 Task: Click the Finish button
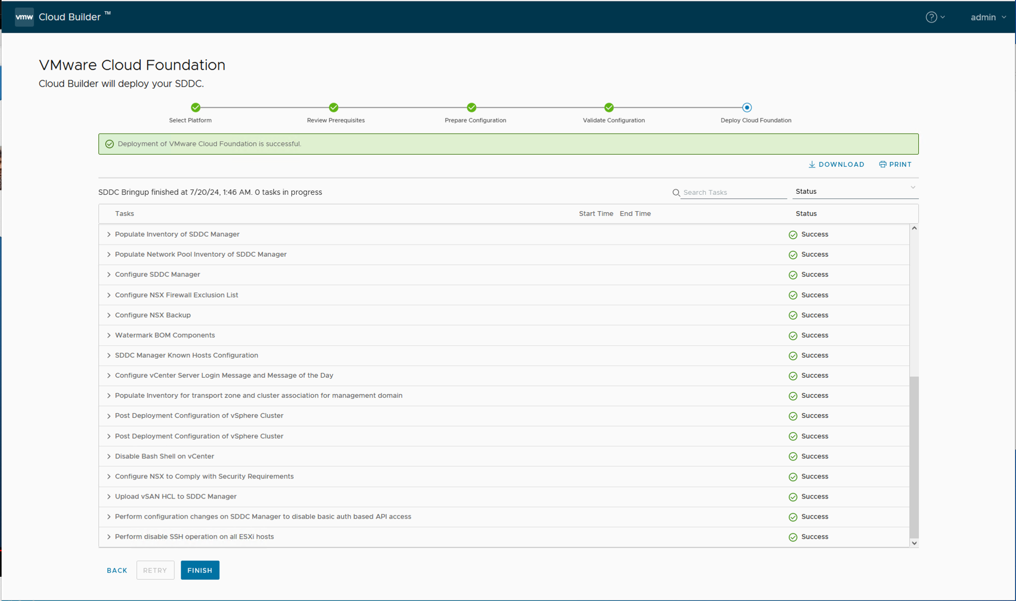click(x=200, y=570)
